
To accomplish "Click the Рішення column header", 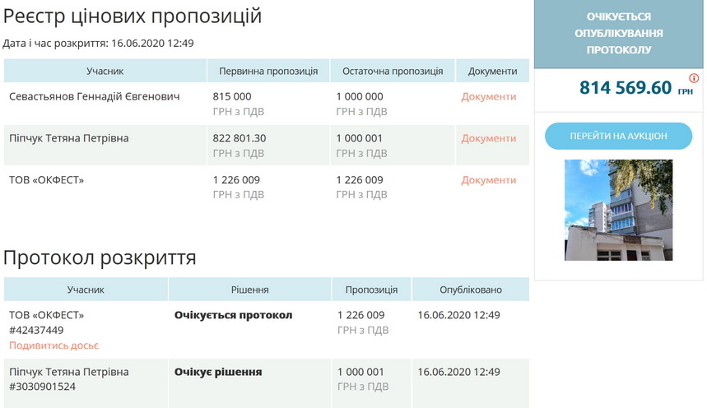I will [250, 290].
